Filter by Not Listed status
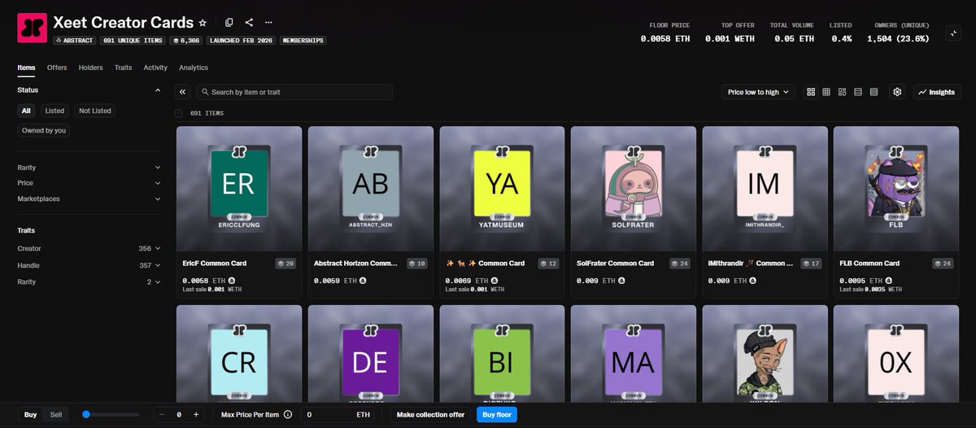This screenshot has width=976, height=428. [x=94, y=111]
